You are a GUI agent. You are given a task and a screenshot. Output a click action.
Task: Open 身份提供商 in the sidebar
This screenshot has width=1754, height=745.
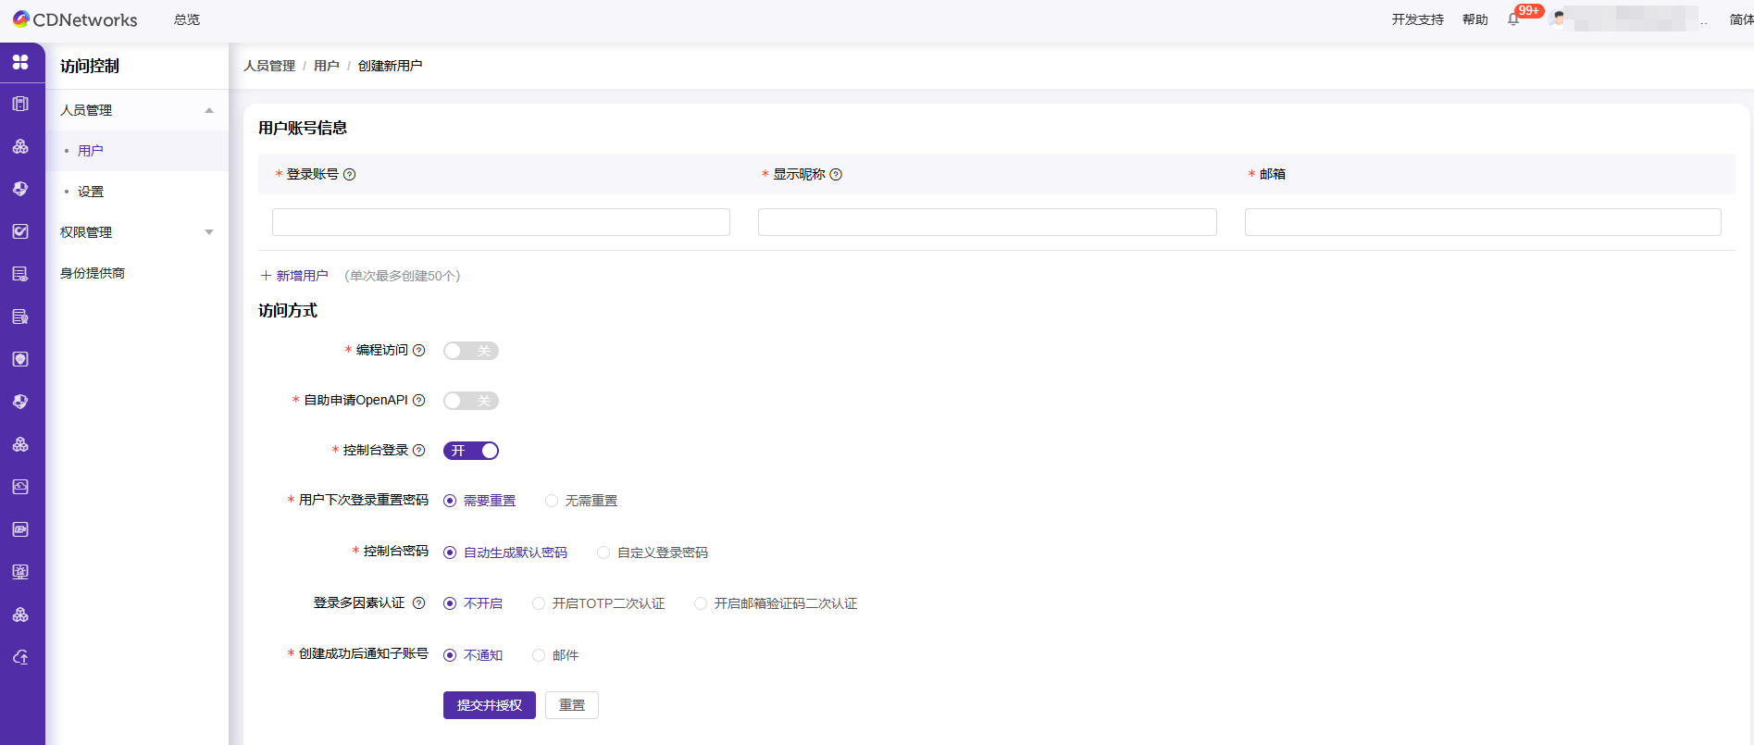pos(137,273)
